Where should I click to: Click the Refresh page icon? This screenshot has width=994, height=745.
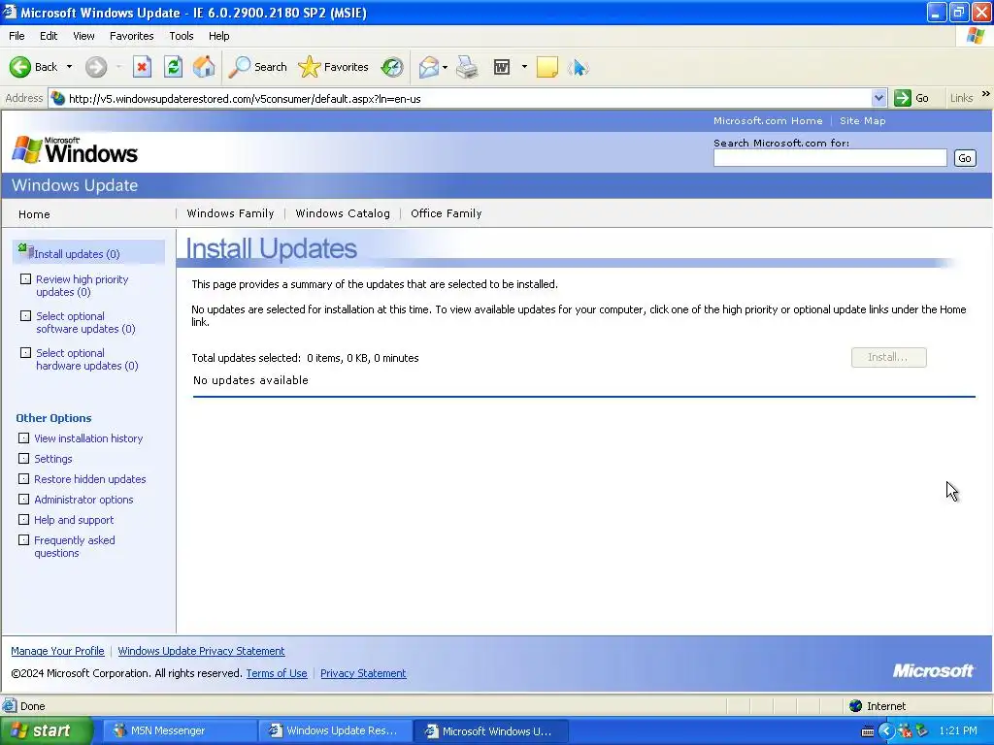[173, 67]
